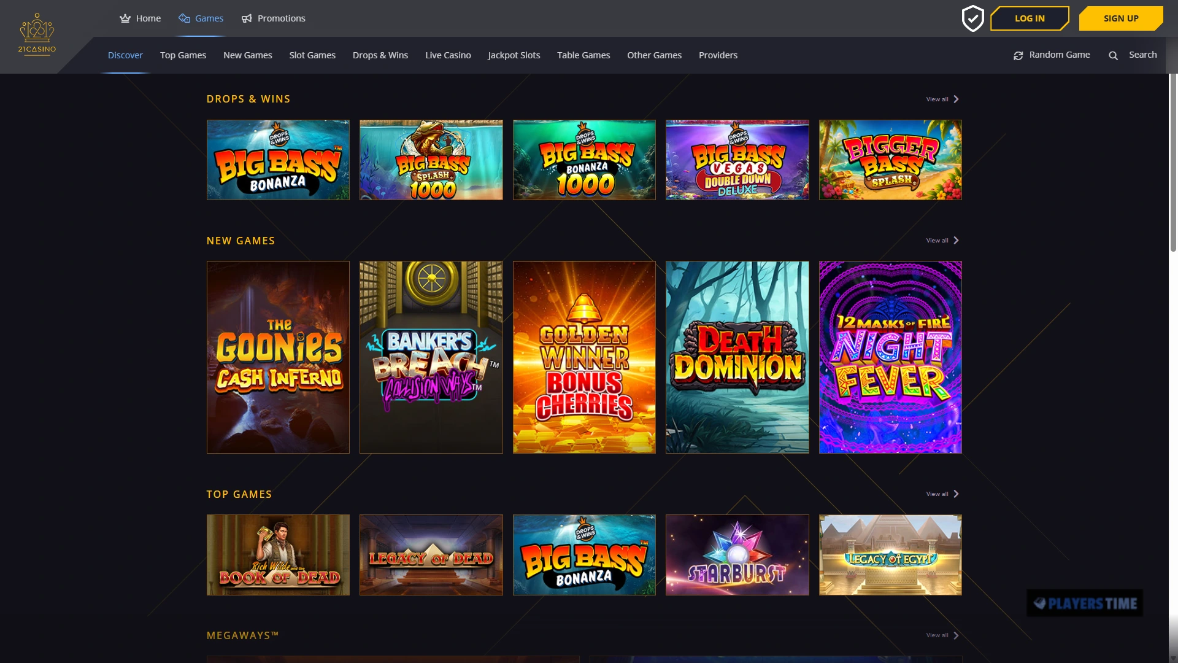Image resolution: width=1178 pixels, height=663 pixels.
Task: Click the Random Game refresh icon
Action: pyautogui.click(x=1018, y=55)
